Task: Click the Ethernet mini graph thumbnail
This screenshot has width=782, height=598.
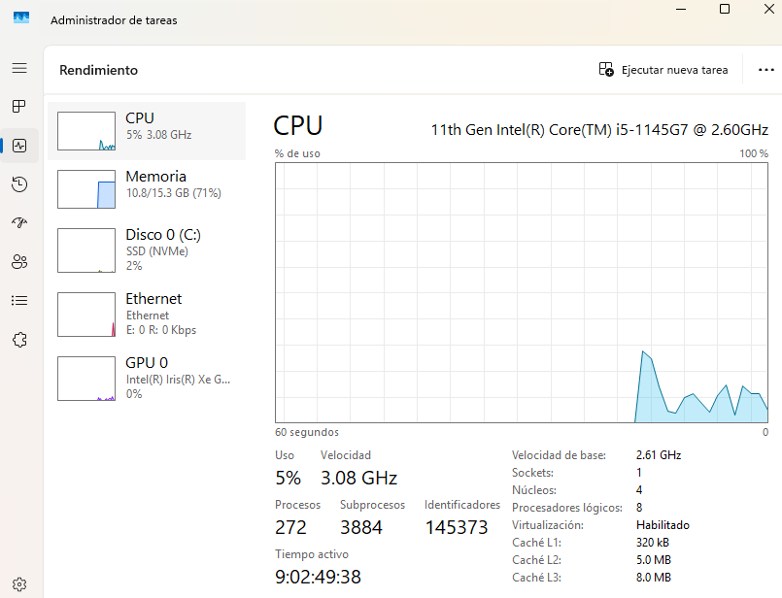Action: pos(86,315)
